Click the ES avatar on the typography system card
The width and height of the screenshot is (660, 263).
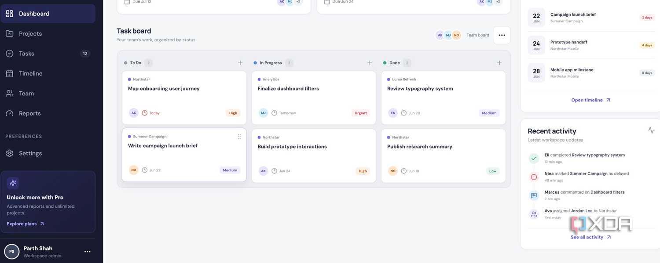tap(393, 113)
